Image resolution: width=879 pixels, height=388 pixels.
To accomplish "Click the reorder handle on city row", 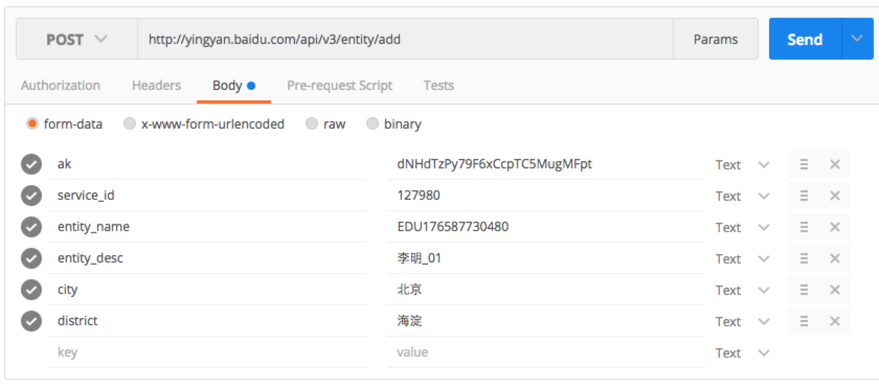I will (804, 290).
